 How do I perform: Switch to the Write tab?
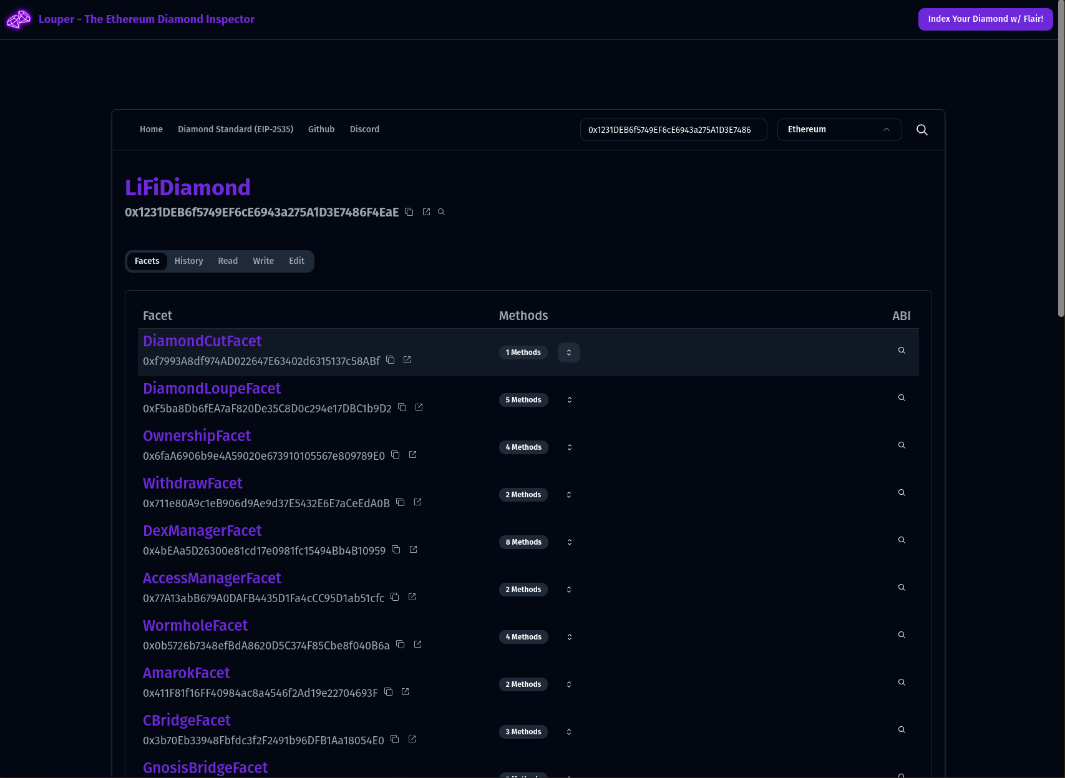click(x=263, y=261)
